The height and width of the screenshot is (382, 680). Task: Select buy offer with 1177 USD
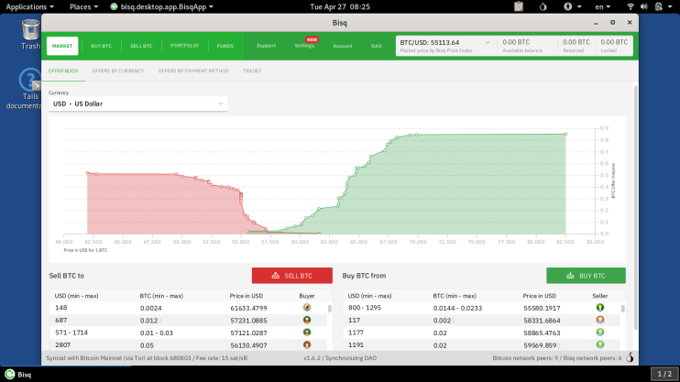click(482, 333)
